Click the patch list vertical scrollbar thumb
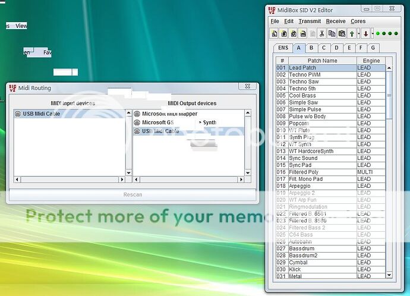This screenshot has width=410, height=296. pos(389,96)
